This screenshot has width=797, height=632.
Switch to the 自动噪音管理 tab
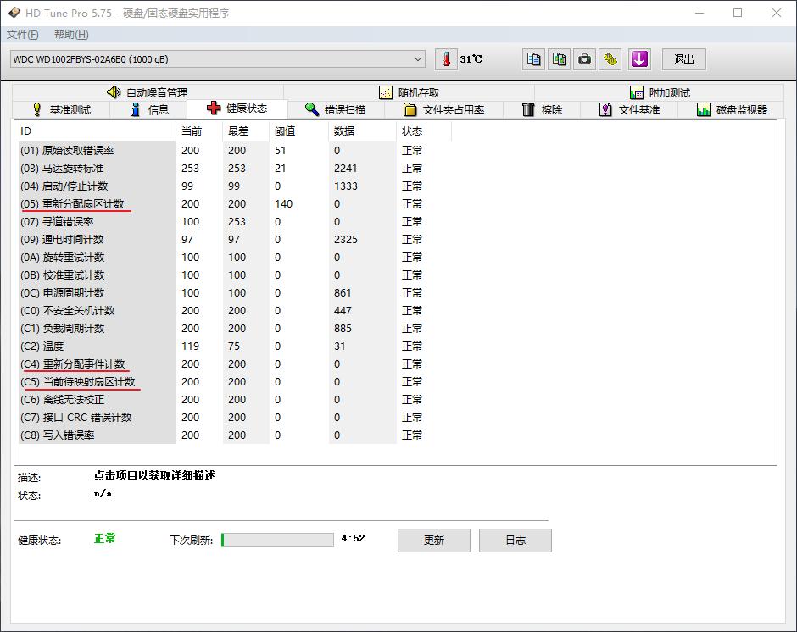tap(148, 92)
